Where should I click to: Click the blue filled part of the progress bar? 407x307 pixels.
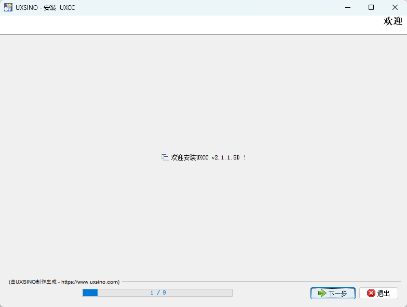tap(90, 293)
